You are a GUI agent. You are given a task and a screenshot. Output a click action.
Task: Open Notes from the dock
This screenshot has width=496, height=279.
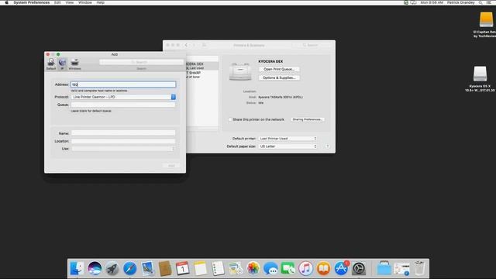point(200,269)
